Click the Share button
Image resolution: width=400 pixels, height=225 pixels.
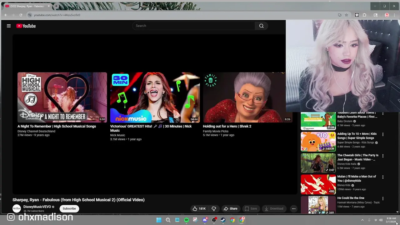(230, 208)
